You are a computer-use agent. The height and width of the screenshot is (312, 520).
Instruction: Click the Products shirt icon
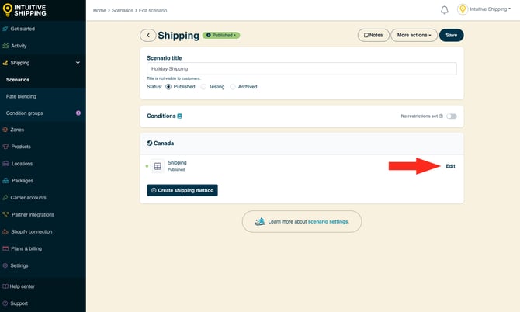click(x=5, y=147)
